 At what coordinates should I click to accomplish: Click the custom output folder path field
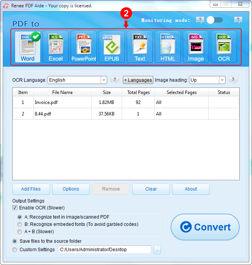(x=105, y=250)
